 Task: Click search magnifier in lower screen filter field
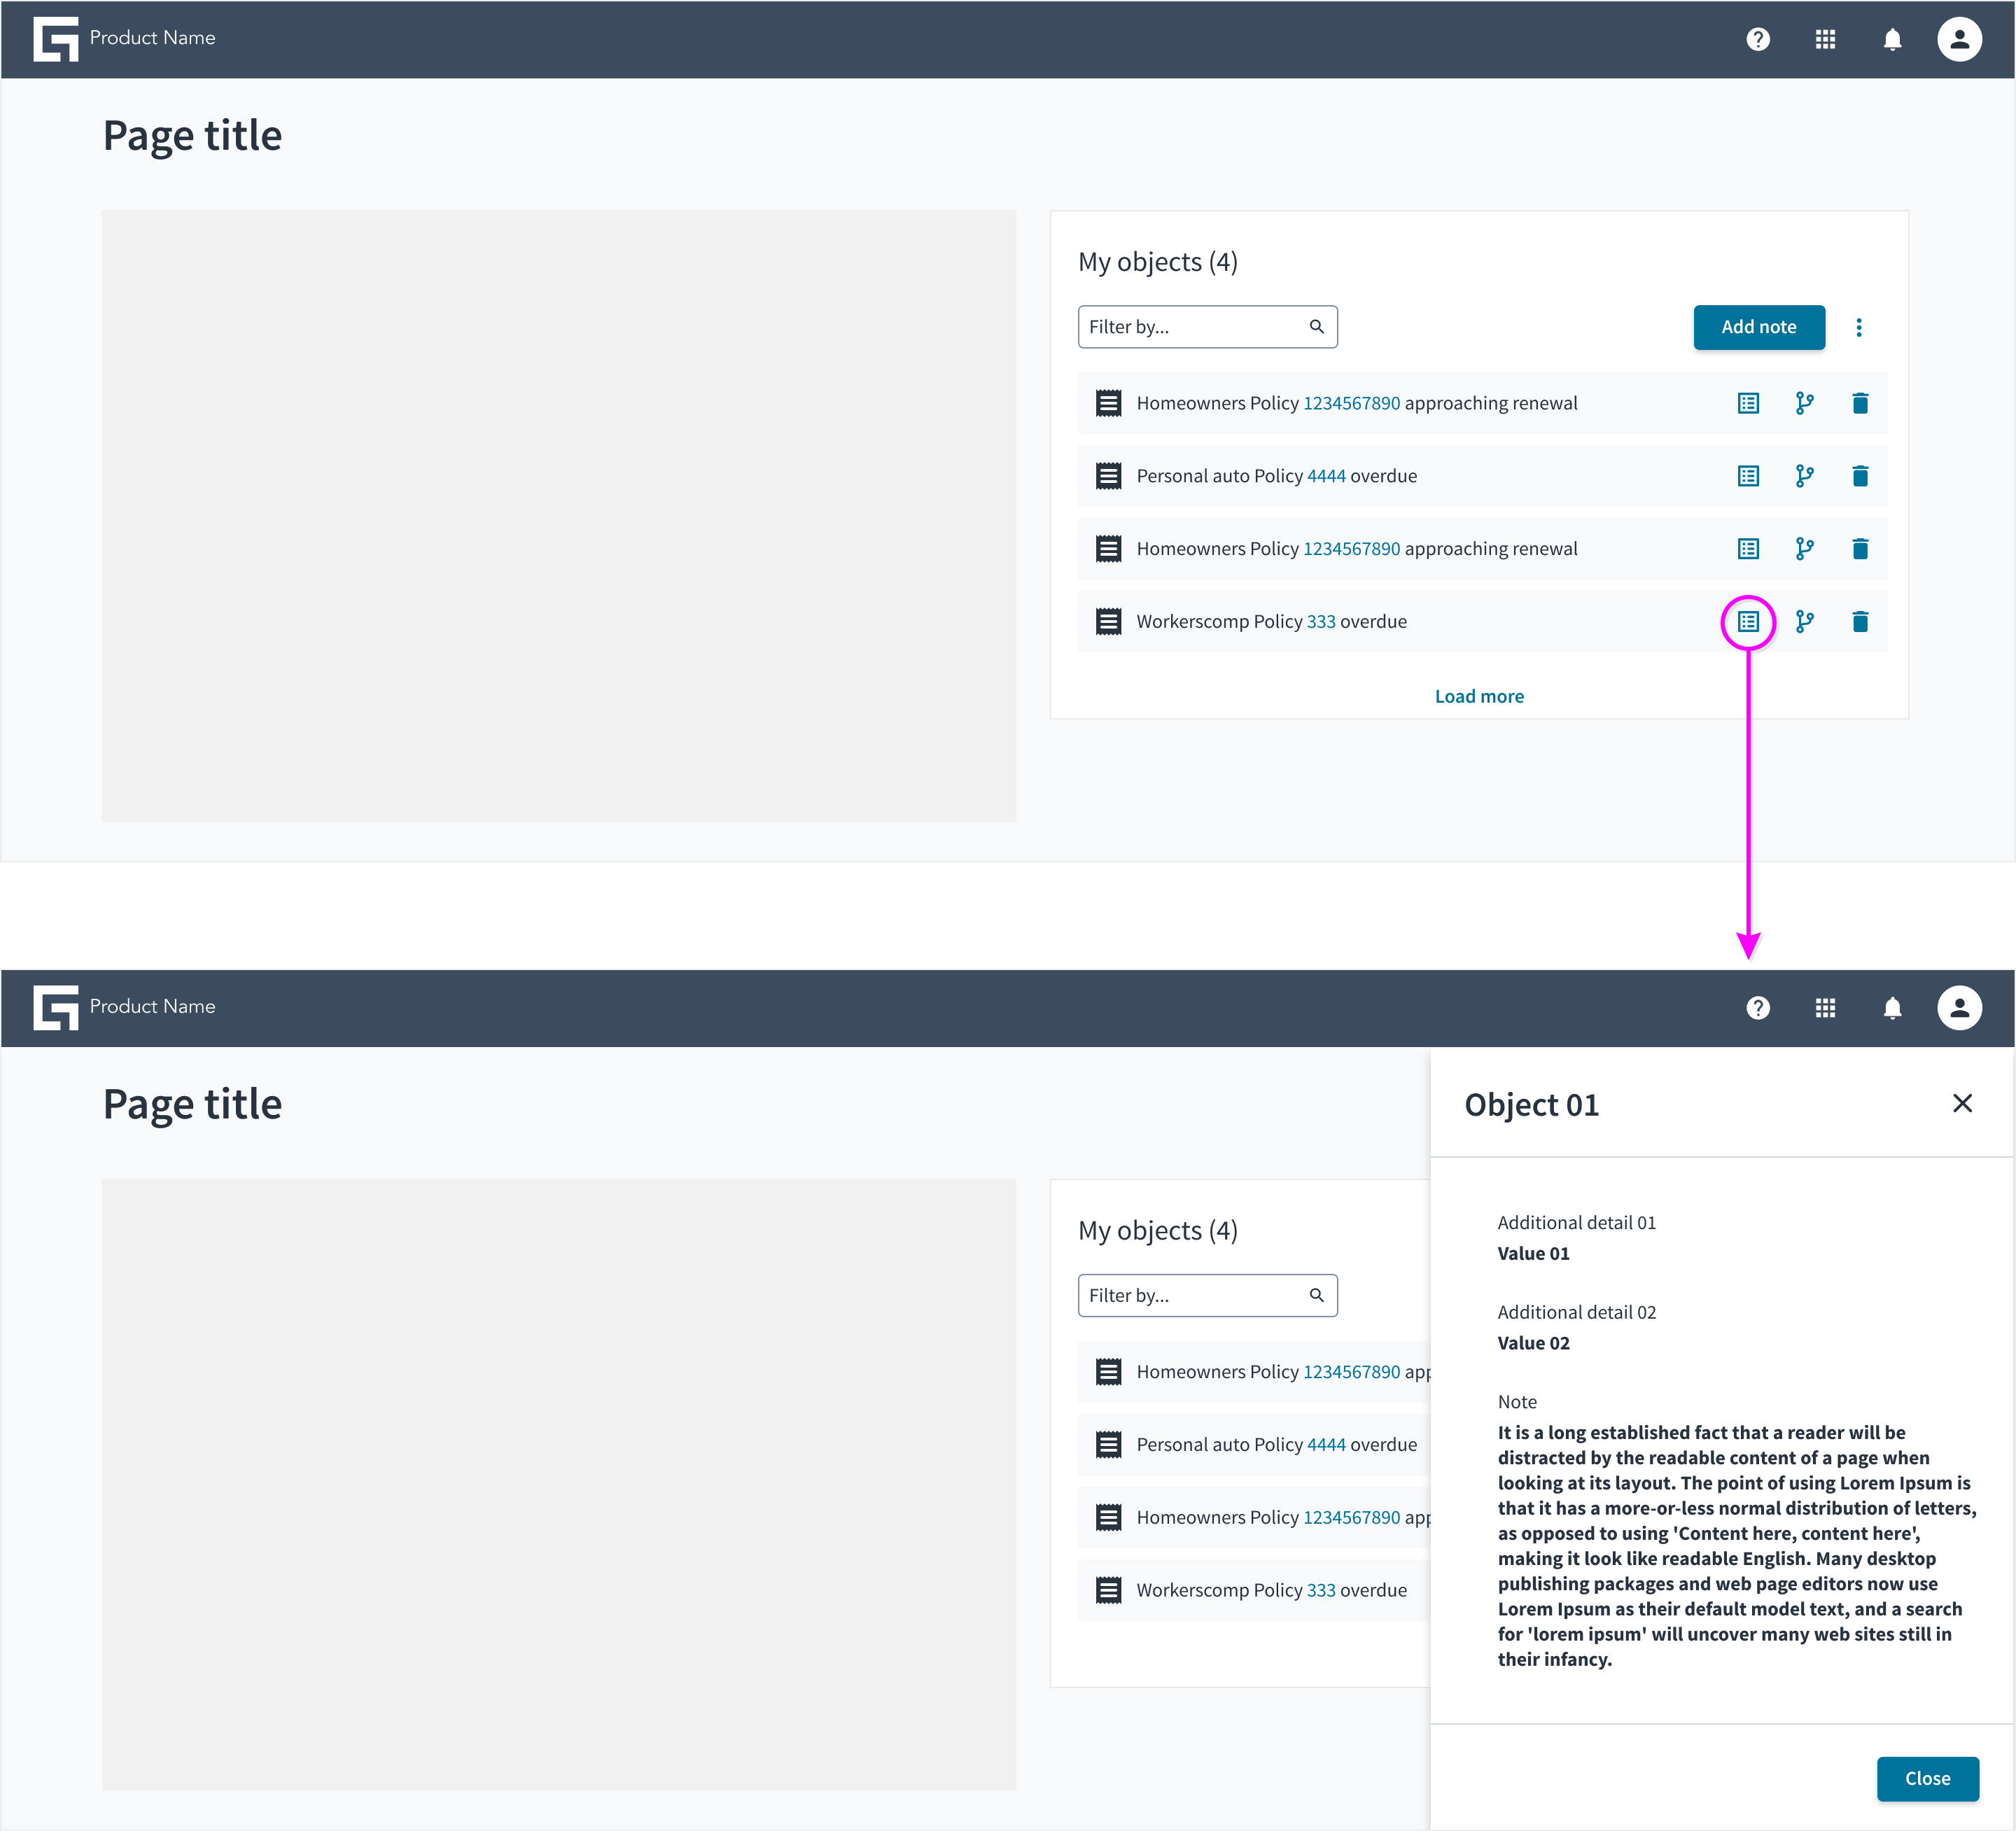[x=1316, y=1296]
